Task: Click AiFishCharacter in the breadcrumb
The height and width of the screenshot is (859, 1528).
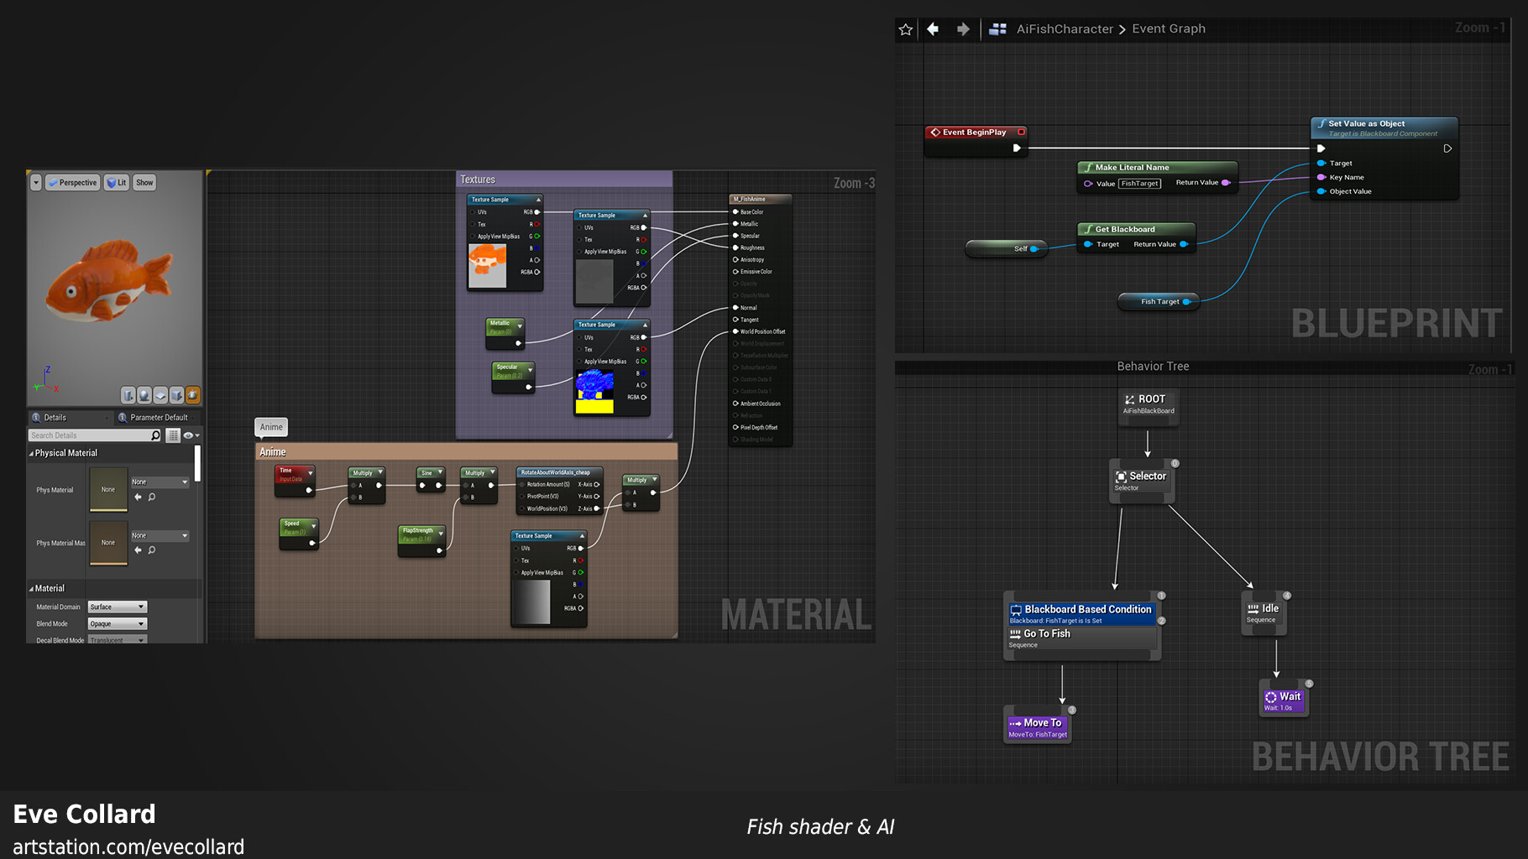Action: [x=1064, y=29]
